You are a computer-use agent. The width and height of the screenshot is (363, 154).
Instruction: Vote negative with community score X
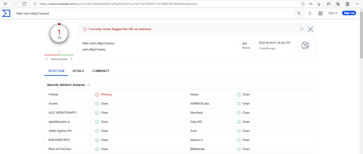point(47,59)
